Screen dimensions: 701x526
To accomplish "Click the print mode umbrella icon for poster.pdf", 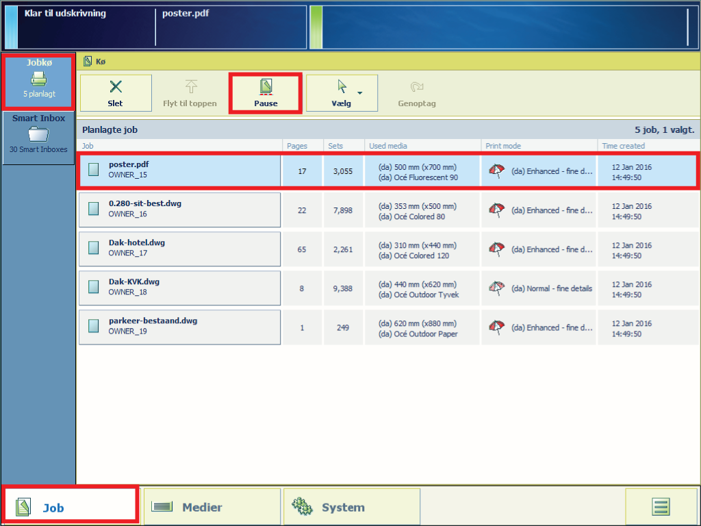I will 497,171.
